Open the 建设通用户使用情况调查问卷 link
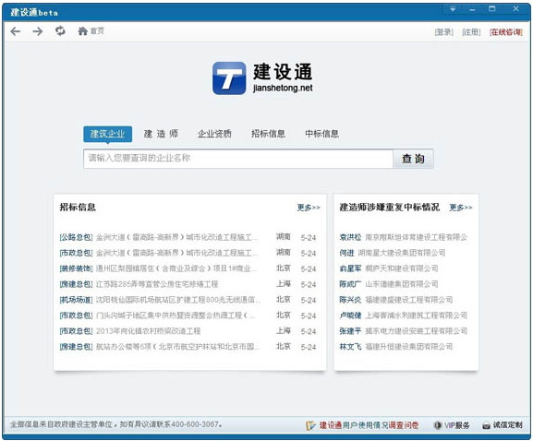This screenshot has height=441, width=533. [369, 425]
